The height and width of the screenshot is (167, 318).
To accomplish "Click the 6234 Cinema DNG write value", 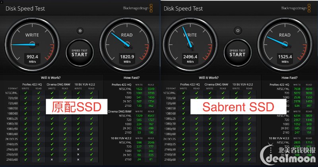I will [297, 115].
